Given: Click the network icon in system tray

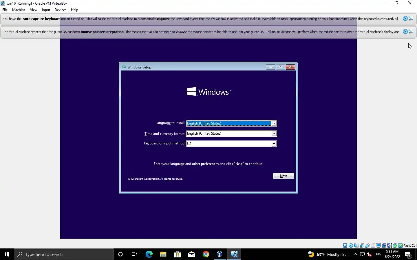Looking at the screenshot, I should (x=362, y=255).
